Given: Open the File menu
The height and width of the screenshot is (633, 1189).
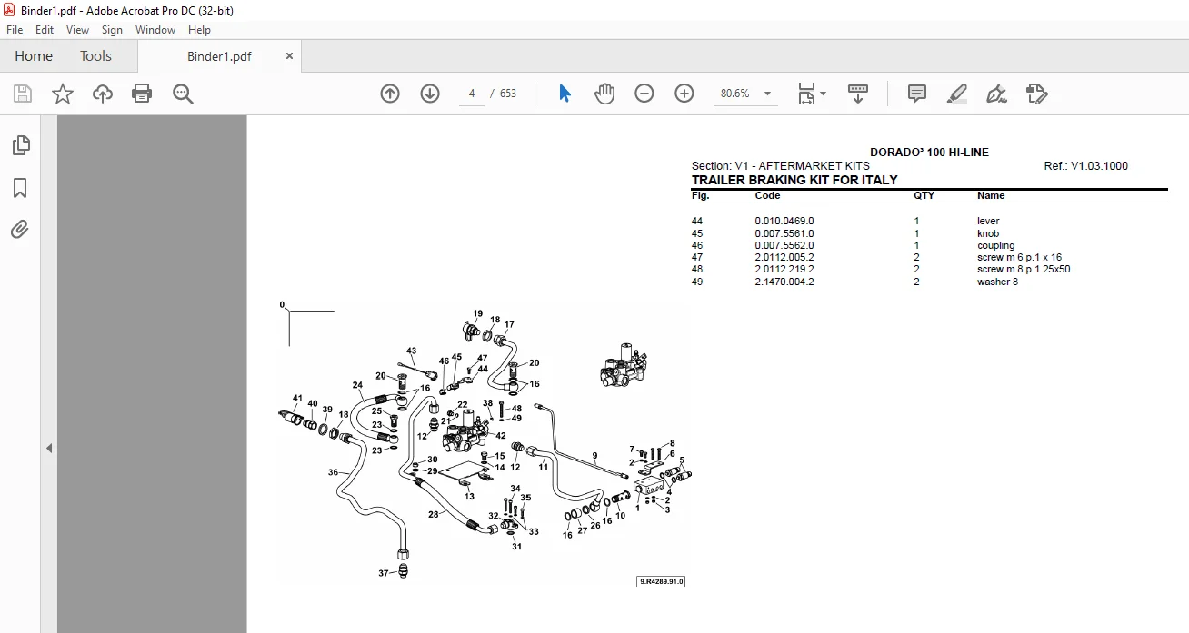Looking at the screenshot, I should 15,30.
